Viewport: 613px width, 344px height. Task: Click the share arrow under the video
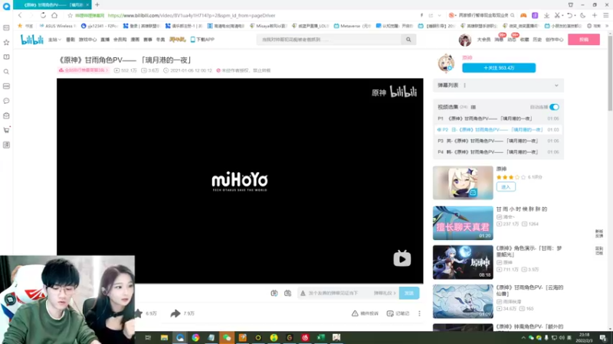[175, 313]
